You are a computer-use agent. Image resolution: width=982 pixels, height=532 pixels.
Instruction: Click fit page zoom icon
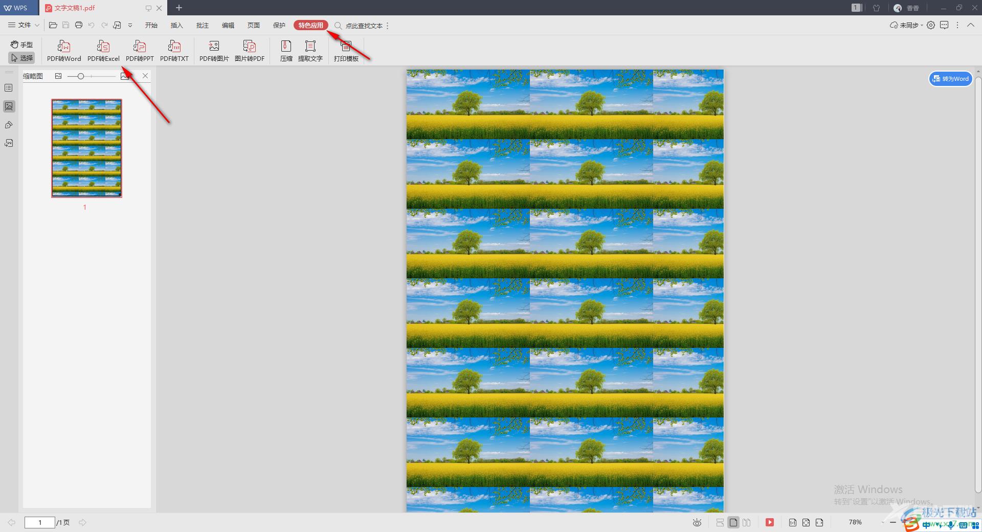(x=806, y=522)
